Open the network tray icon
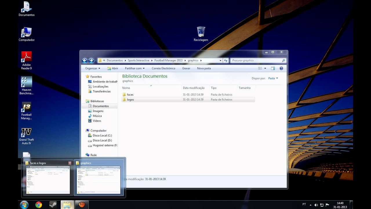371x209 pixels. coord(322,205)
